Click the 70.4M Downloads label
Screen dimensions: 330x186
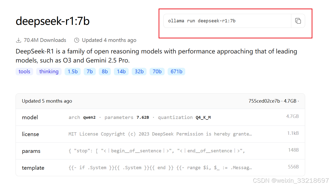(x=45, y=40)
